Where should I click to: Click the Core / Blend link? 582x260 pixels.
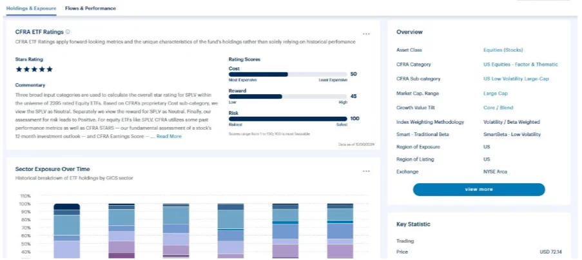(498, 108)
